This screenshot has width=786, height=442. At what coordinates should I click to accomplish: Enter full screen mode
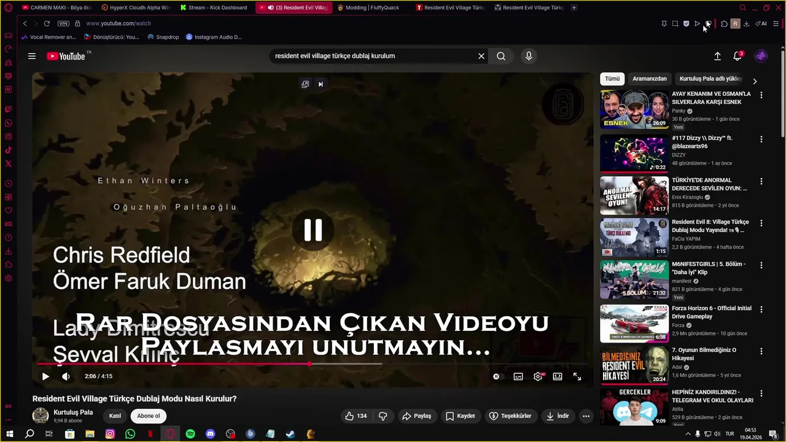click(577, 376)
